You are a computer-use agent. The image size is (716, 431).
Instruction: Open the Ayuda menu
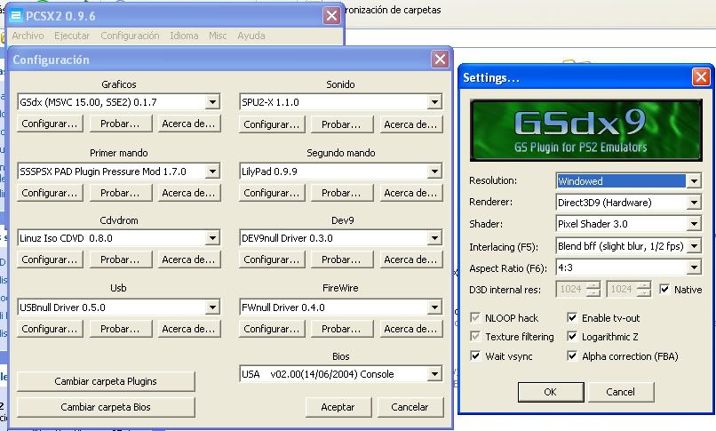tap(251, 36)
